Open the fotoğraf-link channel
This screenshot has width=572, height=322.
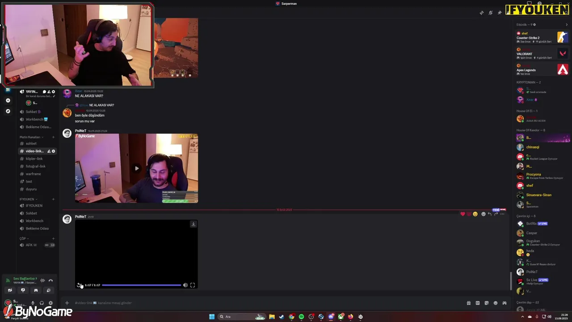pyautogui.click(x=37, y=166)
